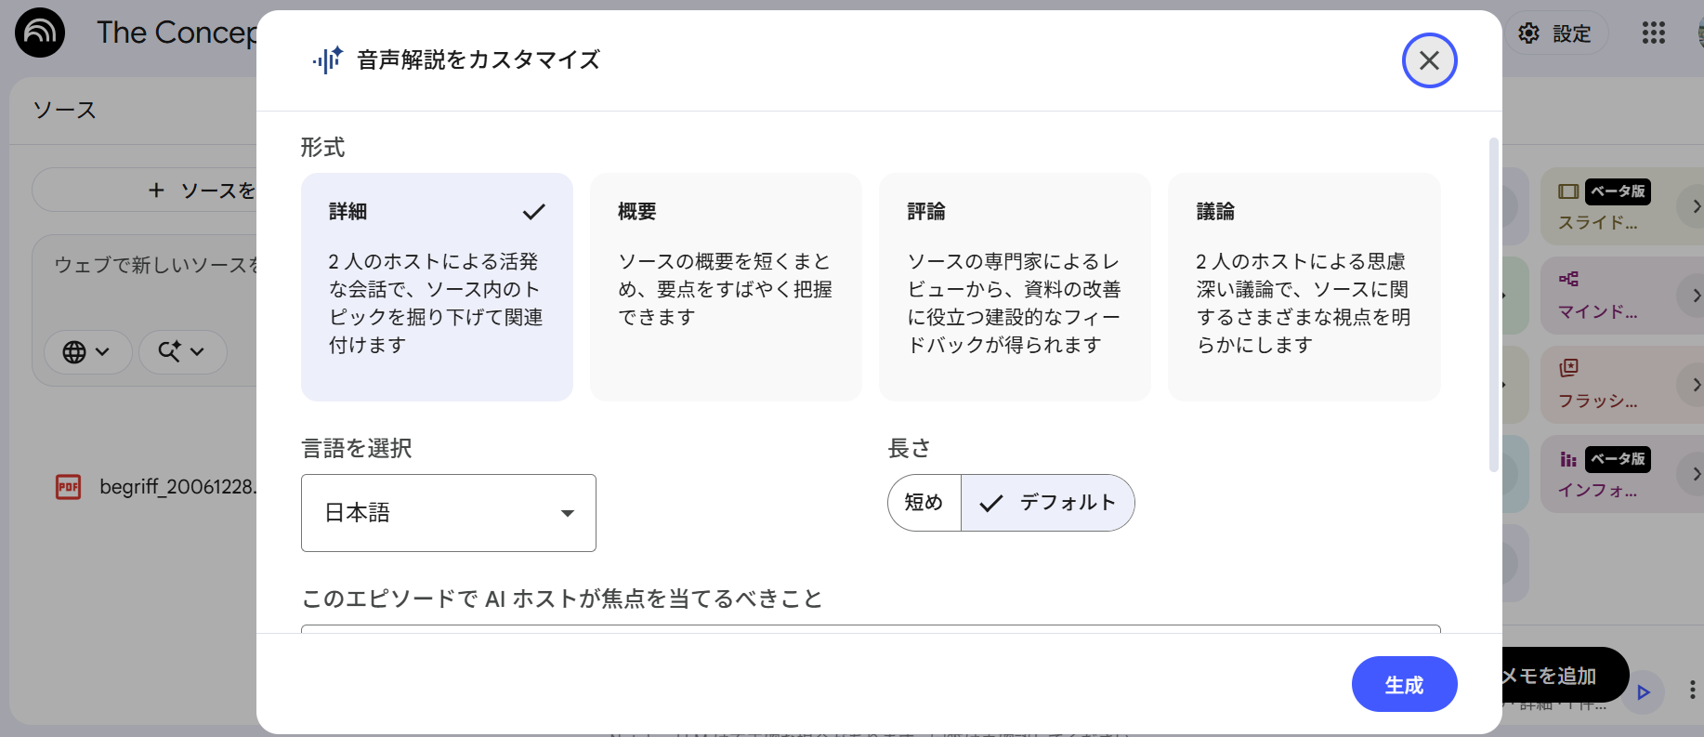The width and height of the screenshot is (1704, 737).
Task: Click the audio waveform sparkle icon
Action: click(x=327, y=60)
